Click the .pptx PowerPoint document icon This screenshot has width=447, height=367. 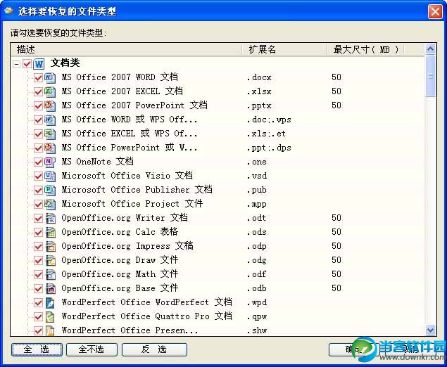(x=50, y=105)
